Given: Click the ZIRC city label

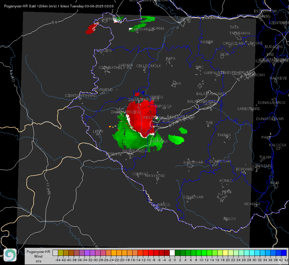Looking at the screenshot, I should coord(199,67).
